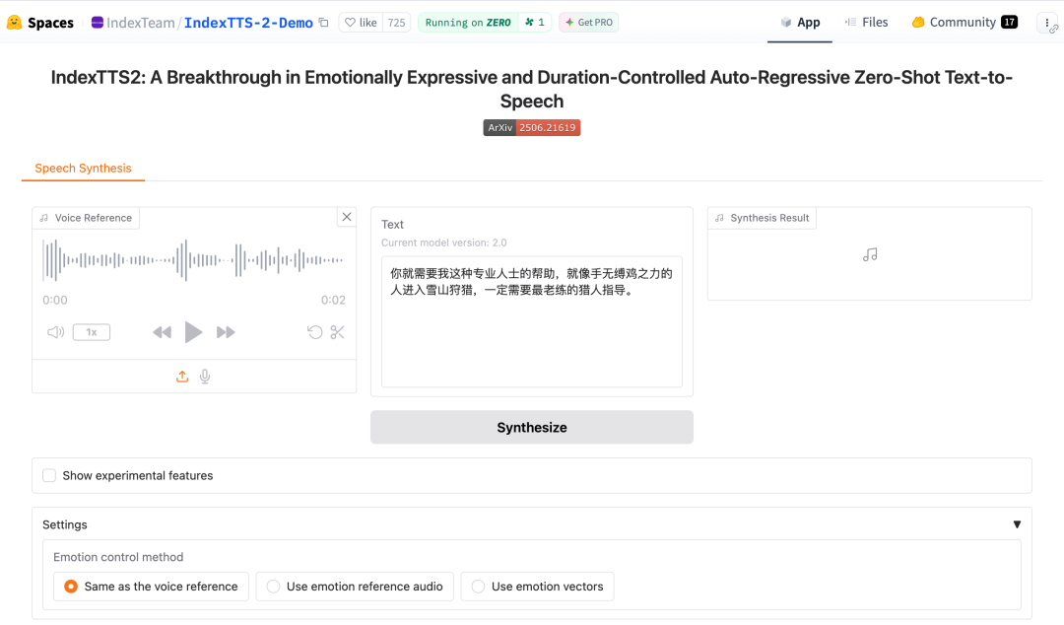
Task: Select Use emotion vectors option
Action: tap(538, 587)
